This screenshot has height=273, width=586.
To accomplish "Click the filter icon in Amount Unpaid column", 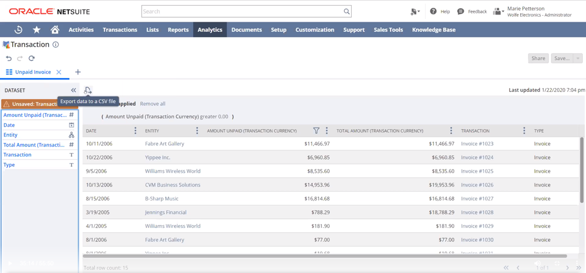I will point(316,131).
